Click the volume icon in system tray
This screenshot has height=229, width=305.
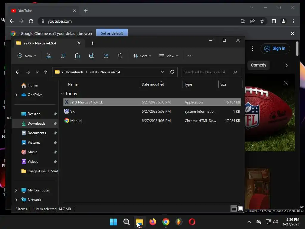(x=276, y=222)
